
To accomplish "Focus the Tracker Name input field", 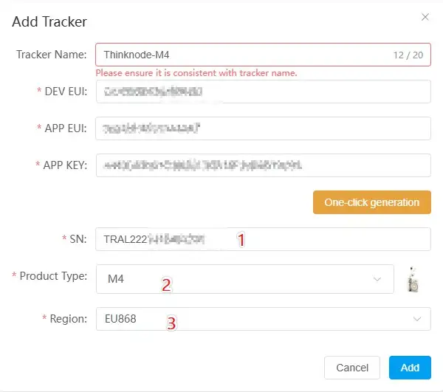I will pos(244,55).
